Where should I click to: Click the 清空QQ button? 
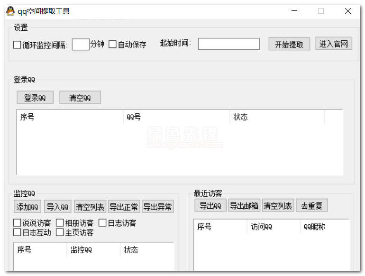coord(80,97)
